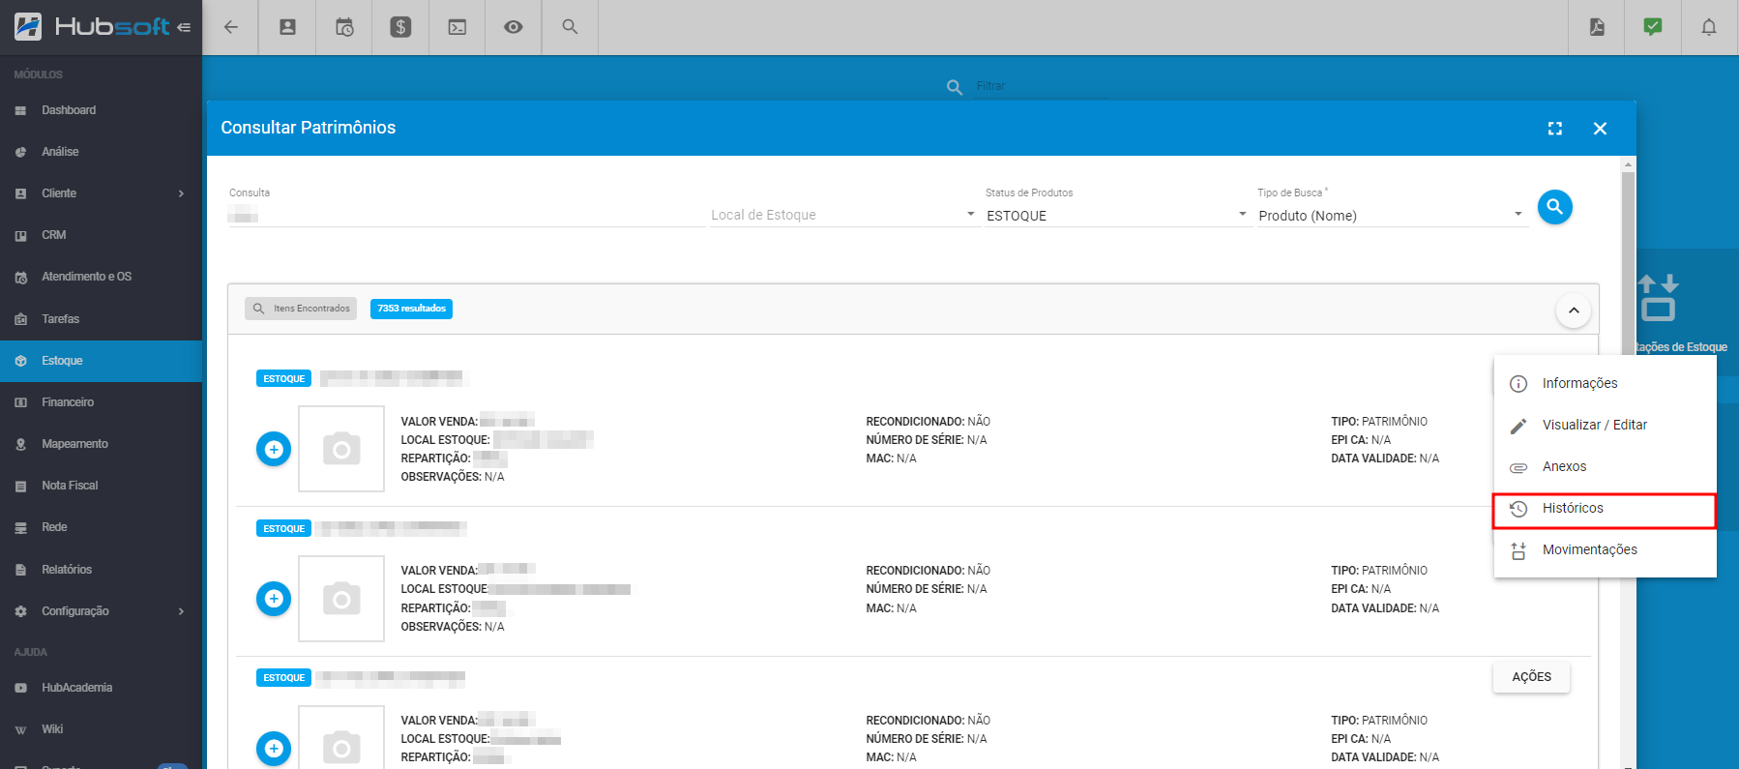Click the first item's ESTOQUE tag
The width and height of the screenshot is (1739, 769).
point(283,378)
